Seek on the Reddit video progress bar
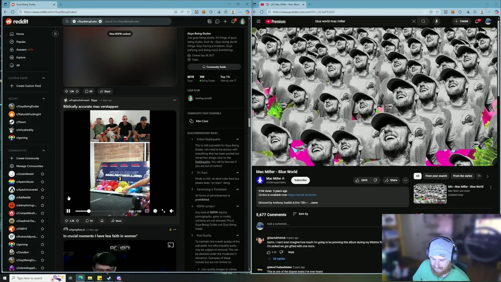This screenshot has width=501, height=282. 101,211
